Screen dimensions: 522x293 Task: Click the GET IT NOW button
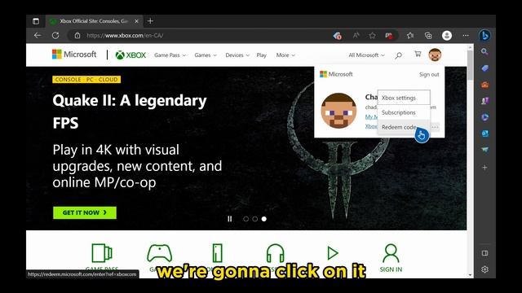point(85,212)
